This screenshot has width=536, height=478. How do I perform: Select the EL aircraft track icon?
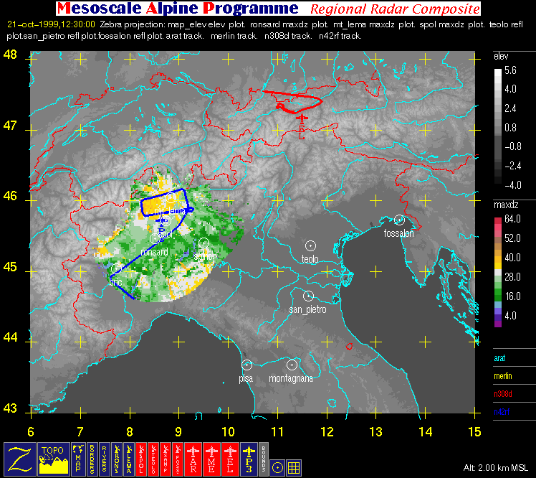tap(231, 457)
